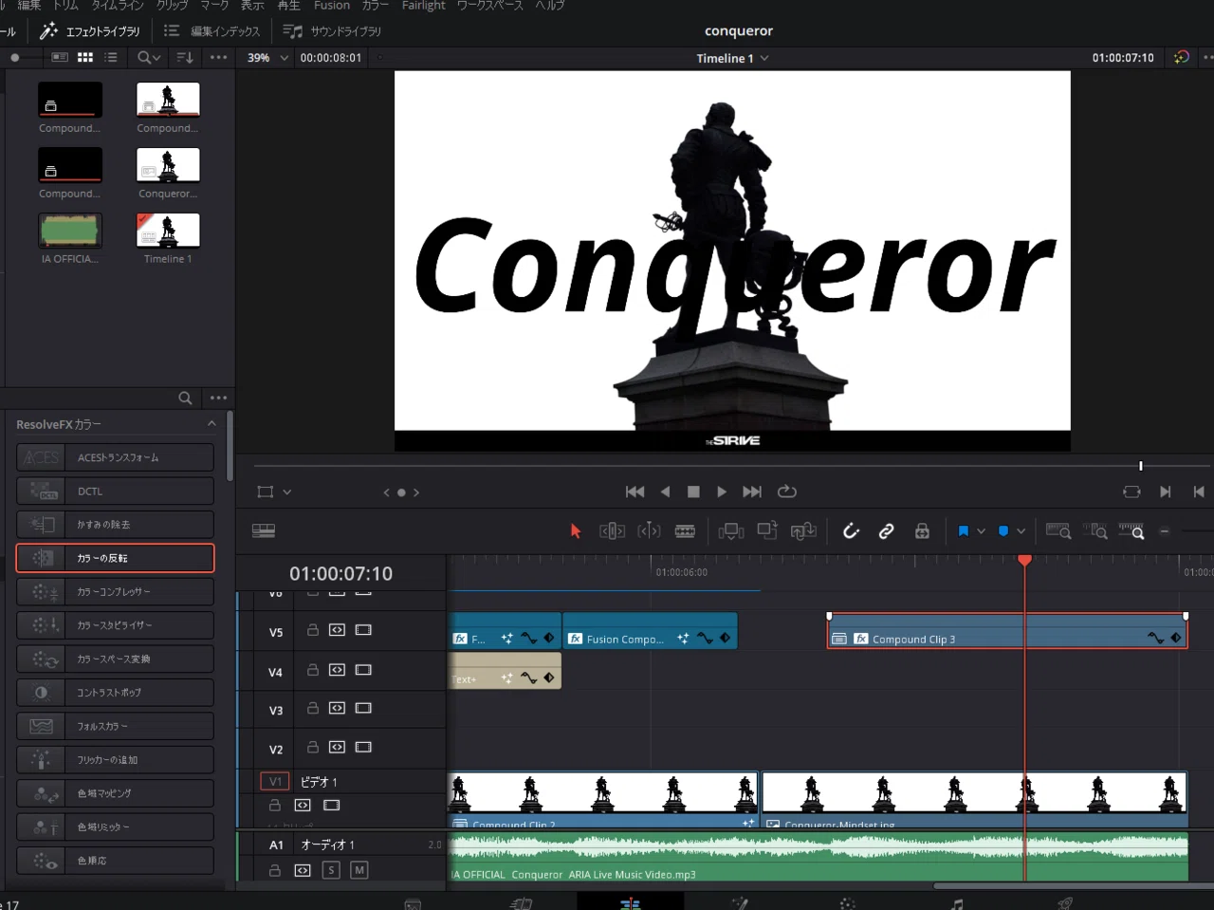Lock the V5 video track
Image resolution: width=1214 pixels, height=910 pixels.
tap(313, 630)
